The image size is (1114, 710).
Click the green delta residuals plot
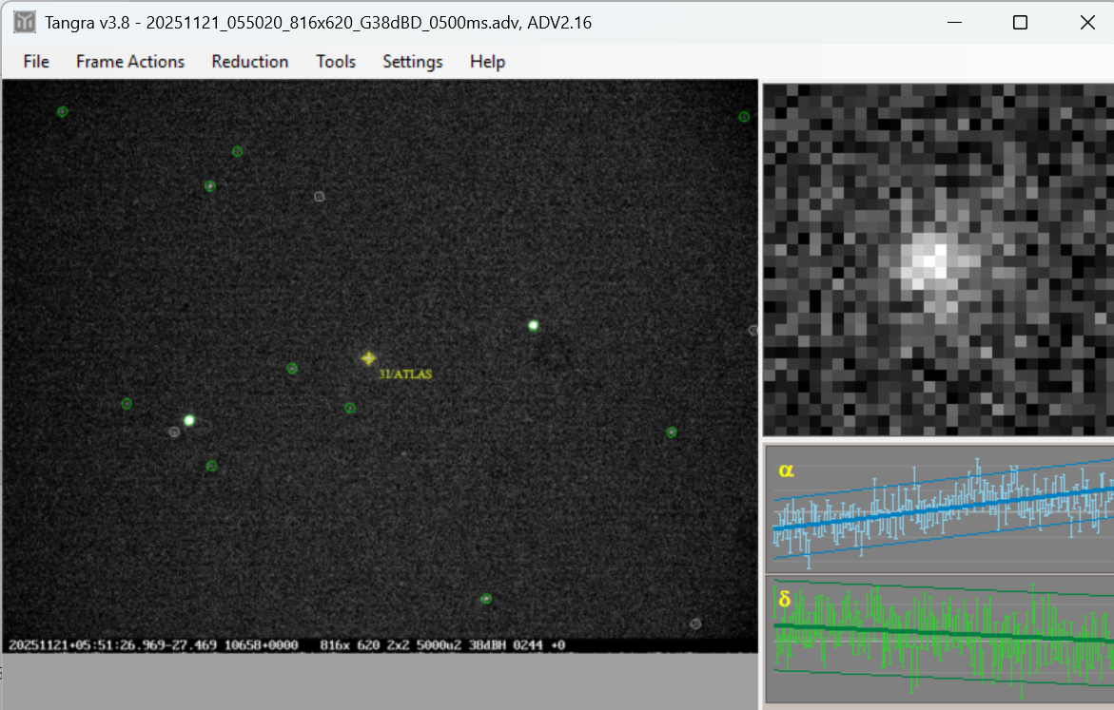click(940, 639)
